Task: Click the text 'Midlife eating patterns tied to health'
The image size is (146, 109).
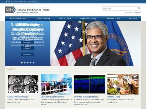Action: 121,100
